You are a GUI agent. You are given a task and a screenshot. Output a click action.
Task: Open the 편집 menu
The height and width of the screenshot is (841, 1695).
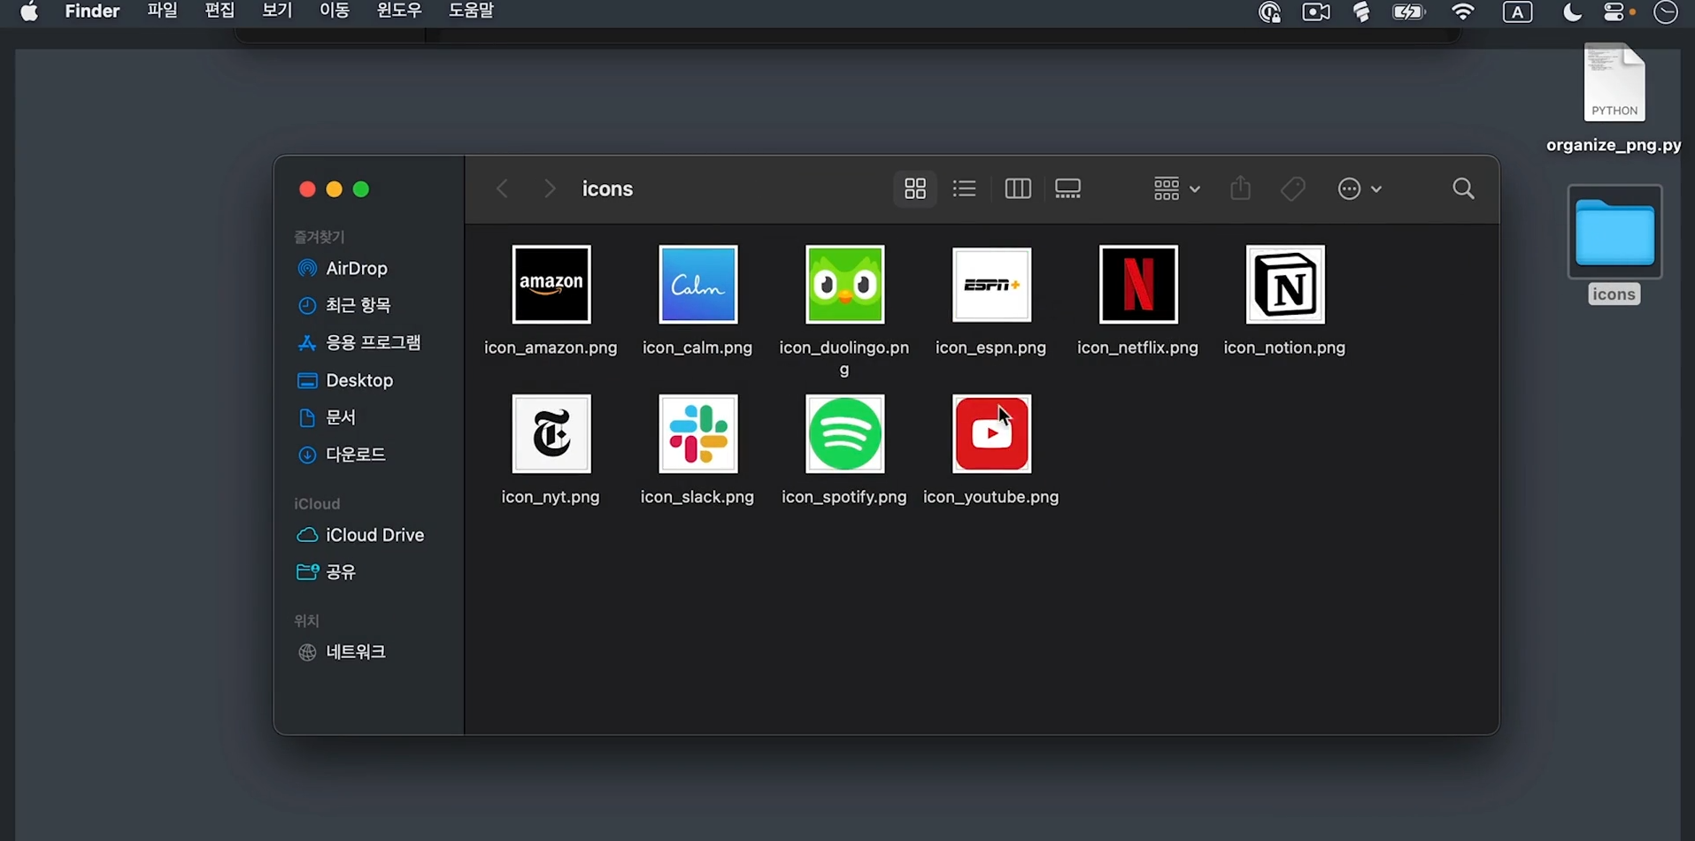pyautogui.click(x=220, y=11)
